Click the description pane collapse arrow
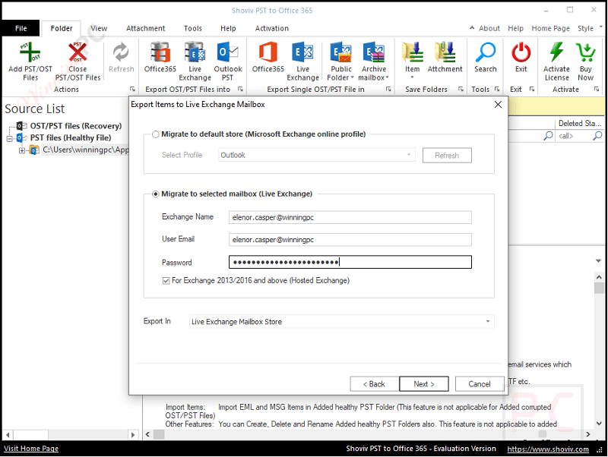608x457 pixels. click(x=598, y=261)
